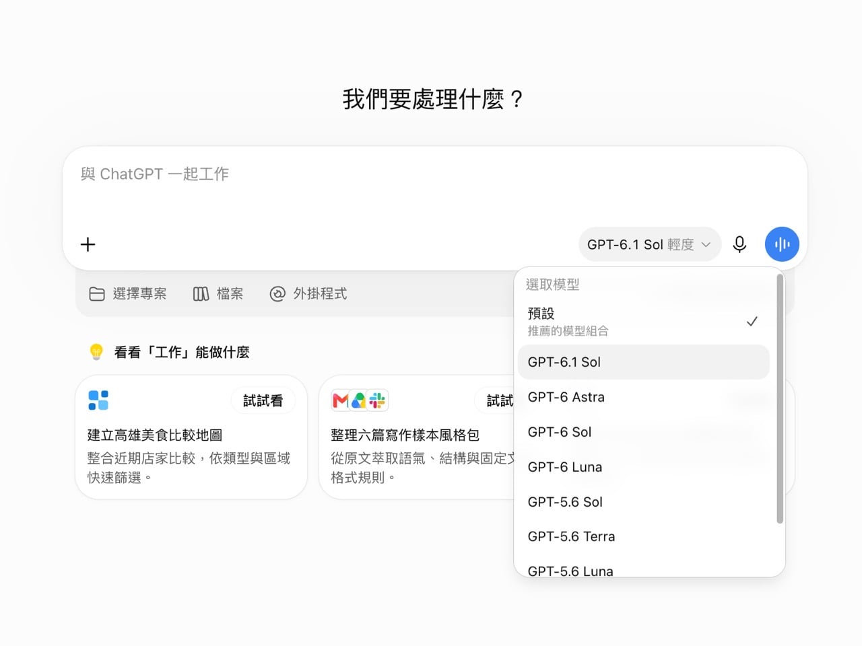This screenshot has height=646, width=862.
Task: Click 從原文萃取語氣 card description
Action: coord(422,468)
